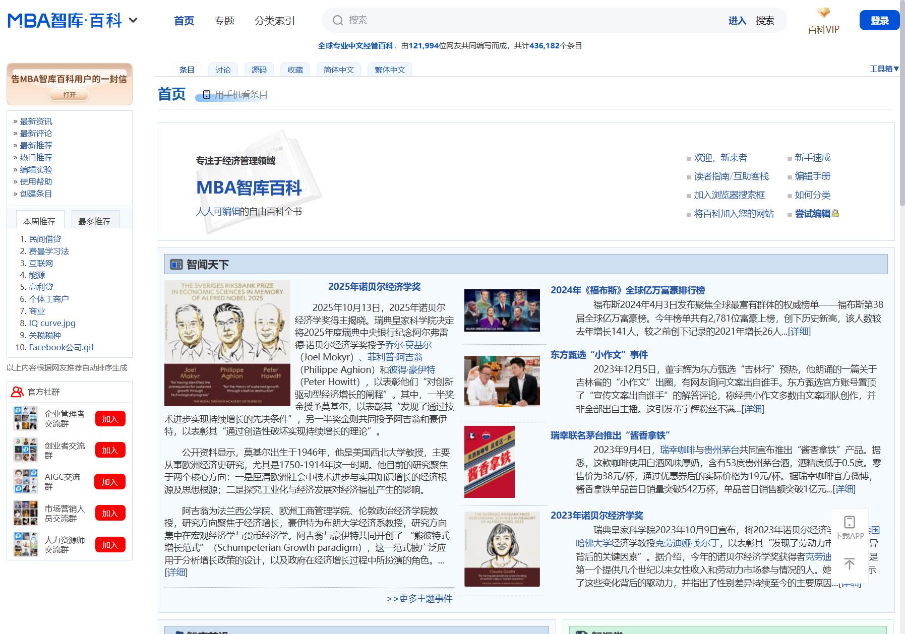Click the AIGC交流群 group avatar
905x634 pixels.
pyautogui.click(x=26, y=481)
